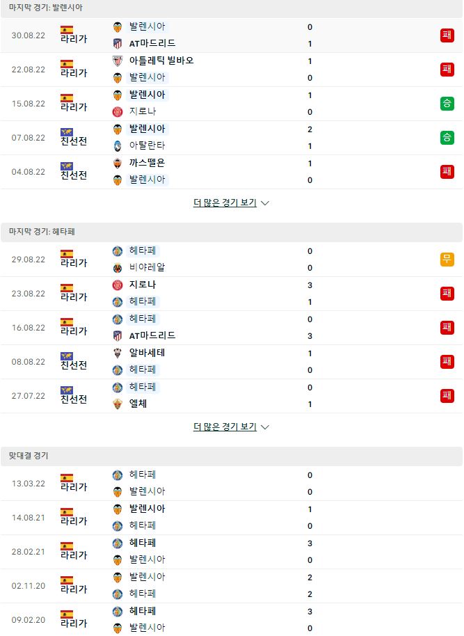Click the 까스뗄욘 team crest icon
The width and height of the screenshot is (464, 636).
coord(117,163)
